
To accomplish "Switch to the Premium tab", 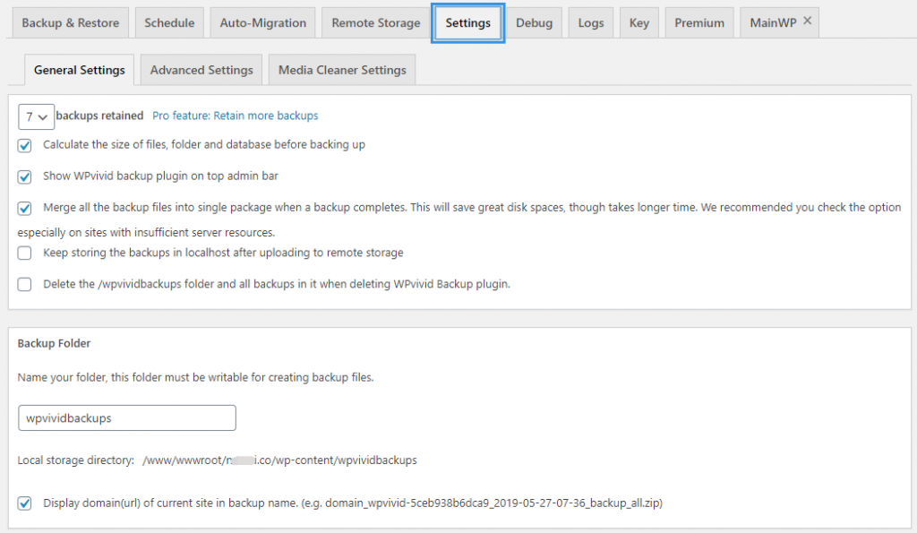I will tap(698, 22).
